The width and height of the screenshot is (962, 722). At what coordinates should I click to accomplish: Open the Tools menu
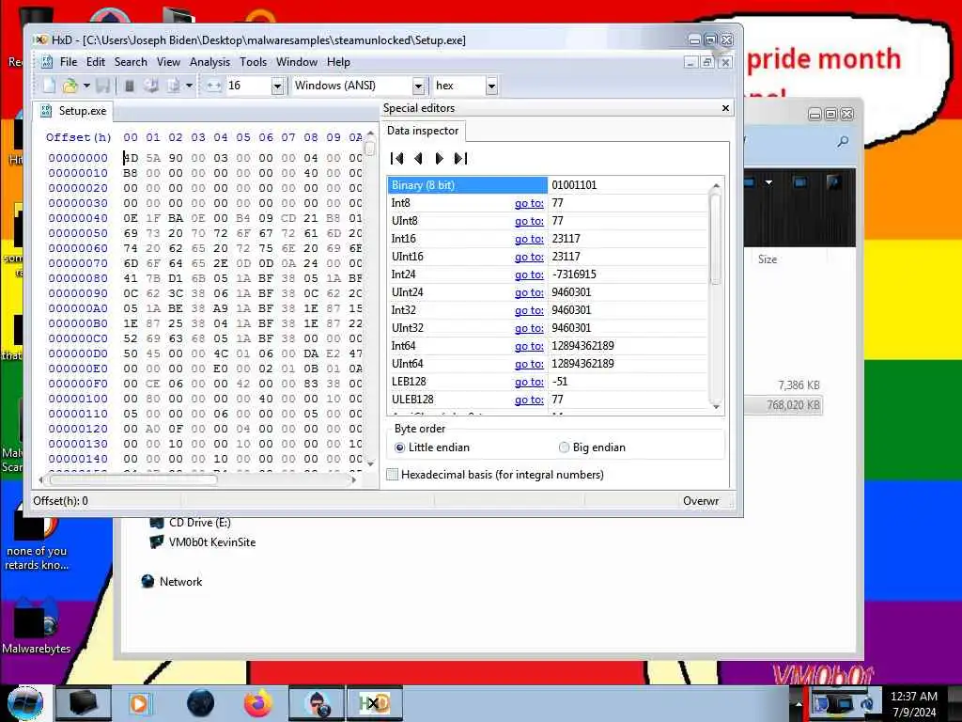254,62
